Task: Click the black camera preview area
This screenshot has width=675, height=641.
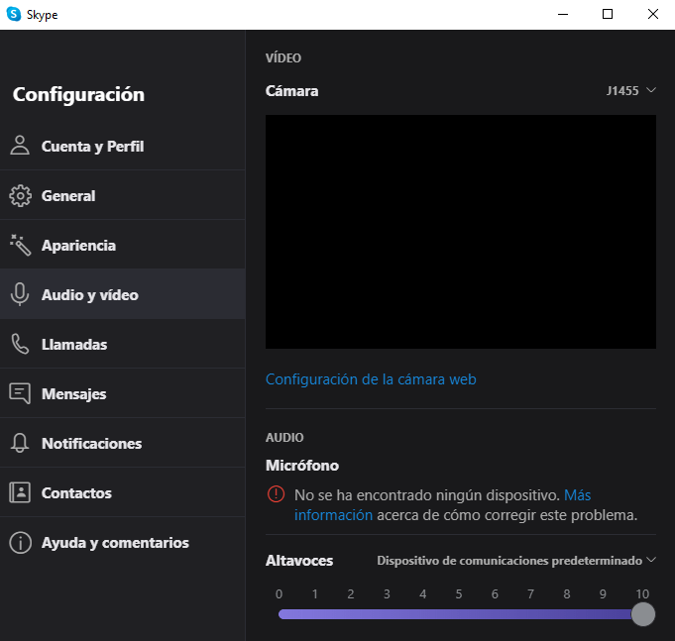Action: [x=461, y=232]
